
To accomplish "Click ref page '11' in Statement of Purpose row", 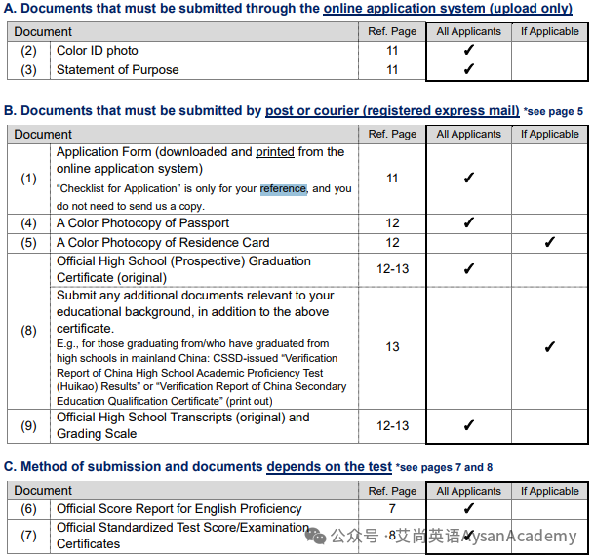I will point(392,70).
